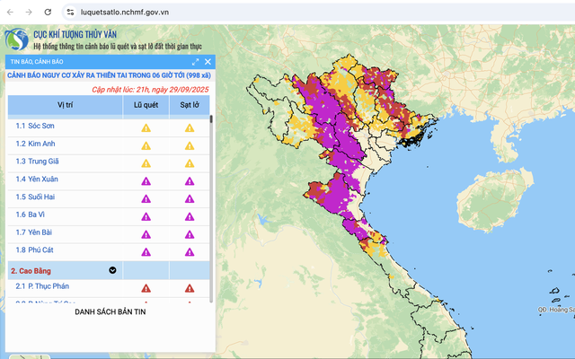This screenshot has width=575, height=359.
Task: Click the P. Thục Phán Sạt lở red icon
Action: pos(190,288)
